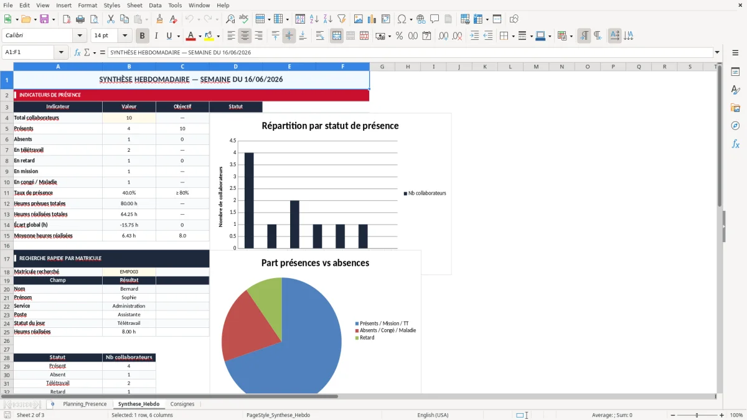The image size is (747, 420).
Task: Expand the Borders dropdown arrow
Action: coord(513,36)
